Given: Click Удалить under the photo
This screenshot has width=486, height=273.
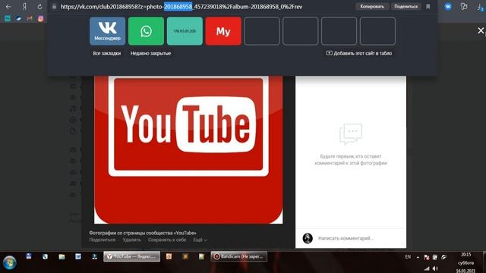Looking at the screenshot, I should pos(131,240).
